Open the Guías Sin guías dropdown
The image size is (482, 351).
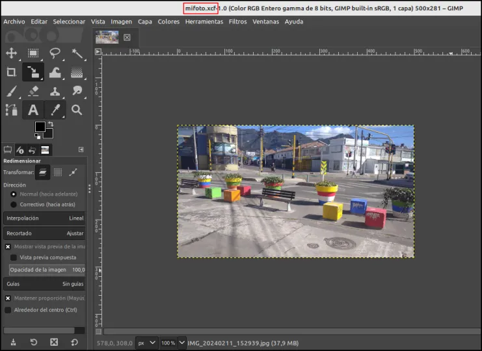pos(45,284)
